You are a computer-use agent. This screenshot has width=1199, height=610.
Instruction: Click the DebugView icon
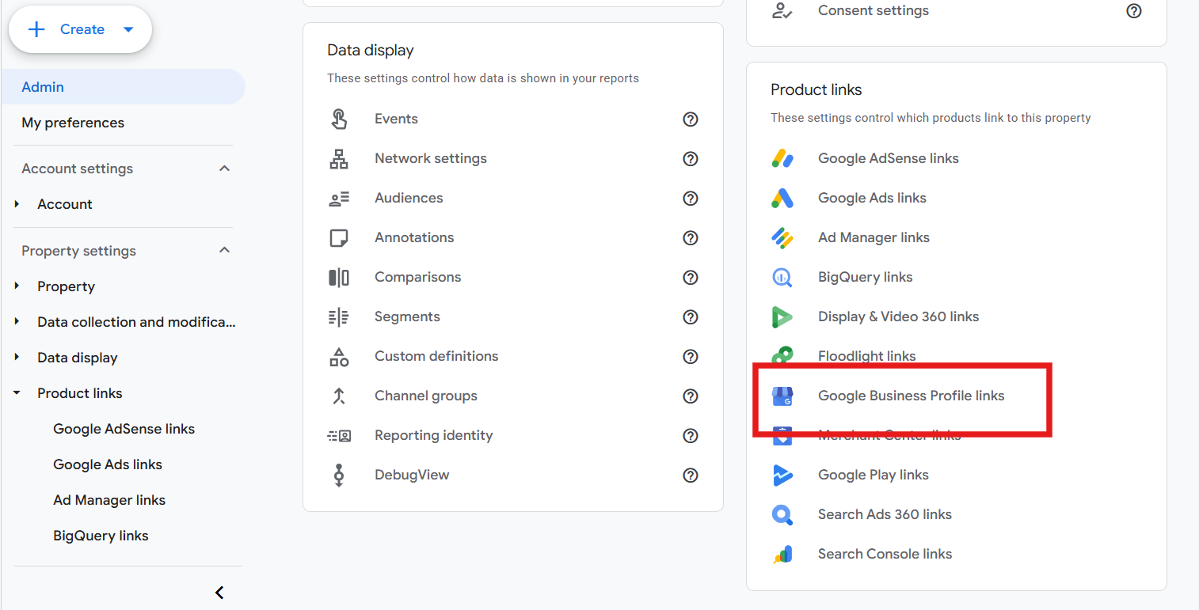pyautogui.click(x=339, y=475)
